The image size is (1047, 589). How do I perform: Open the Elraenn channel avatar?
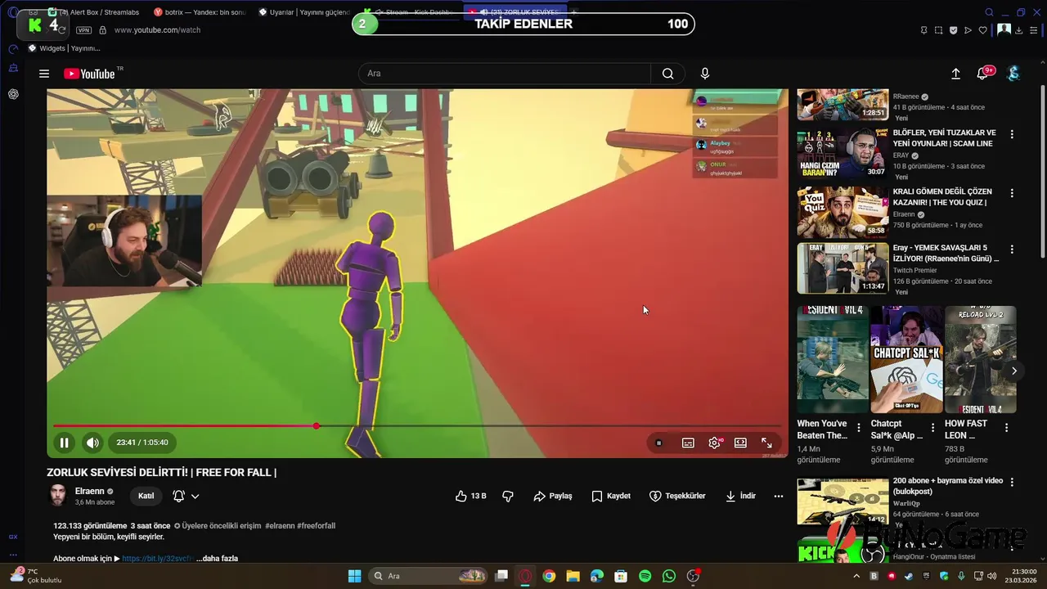point(58,496)
